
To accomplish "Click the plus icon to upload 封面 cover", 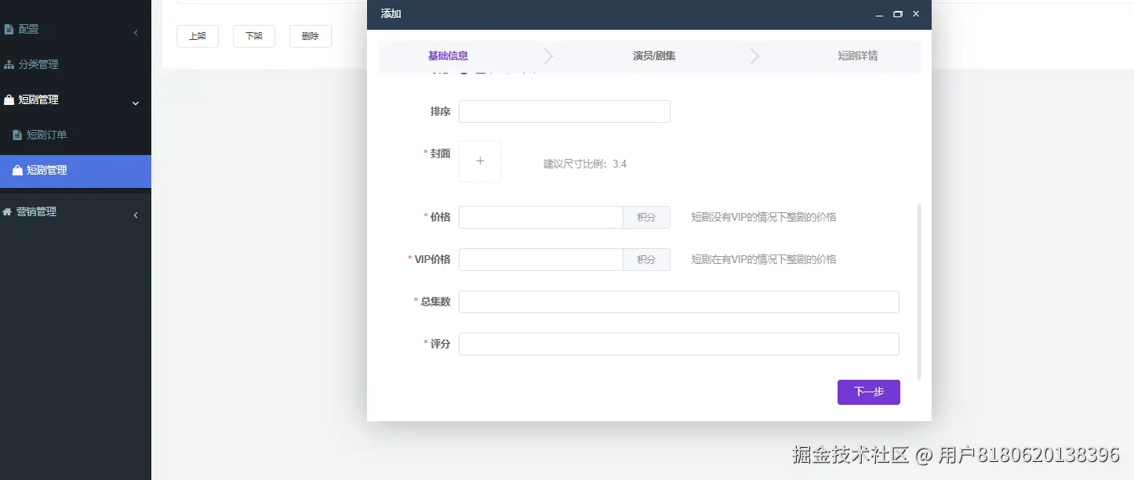I will 479,161.
